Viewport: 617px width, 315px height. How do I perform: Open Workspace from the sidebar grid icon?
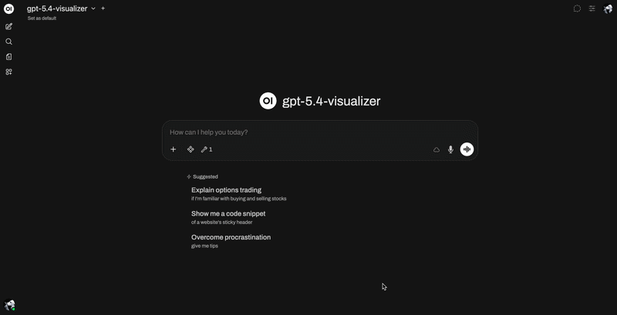pos(8,72)
